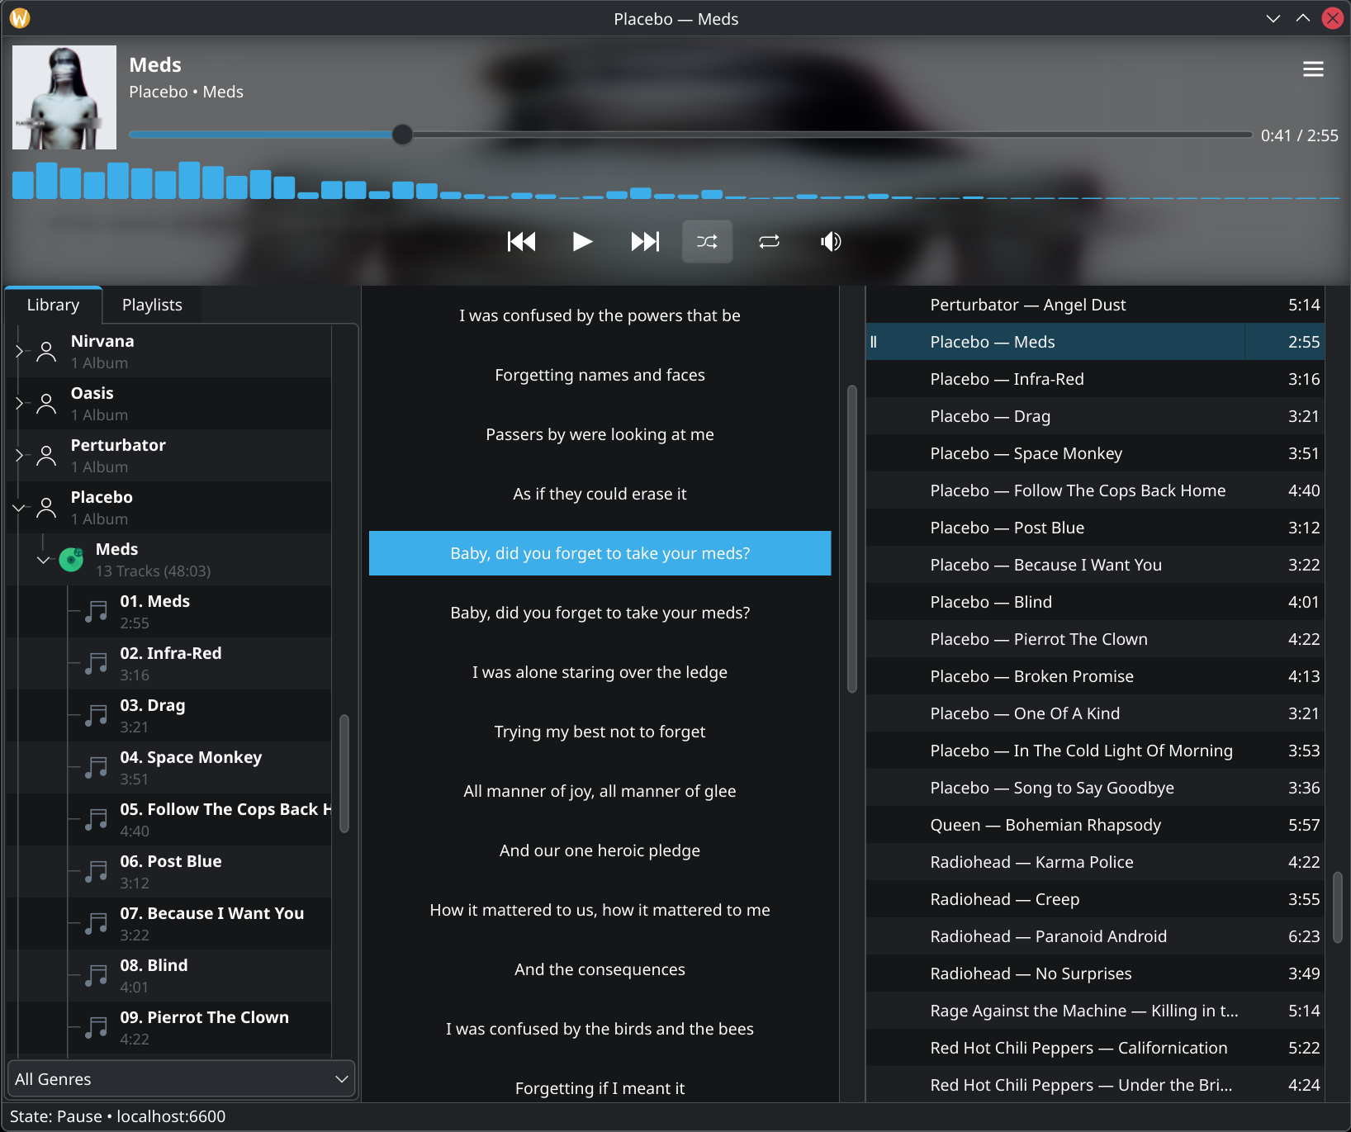Open the hamburger menu
Viewport: 1351px width, 1132px height.
[x=1313, y=69]
